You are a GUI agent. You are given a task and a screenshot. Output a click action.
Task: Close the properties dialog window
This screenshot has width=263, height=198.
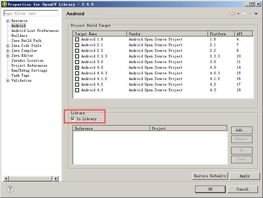[x=258, y=4]
